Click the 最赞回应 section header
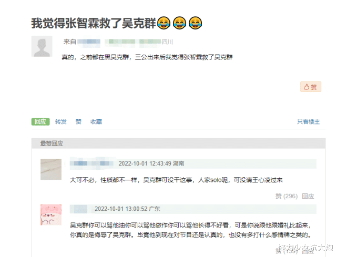The width and height of the screenshot is (337, 257). tap(52, 143)
